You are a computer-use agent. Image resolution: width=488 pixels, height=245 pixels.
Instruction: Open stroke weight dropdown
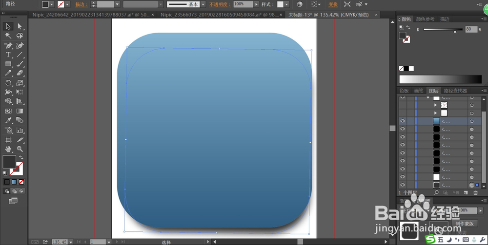click(117, 4)
